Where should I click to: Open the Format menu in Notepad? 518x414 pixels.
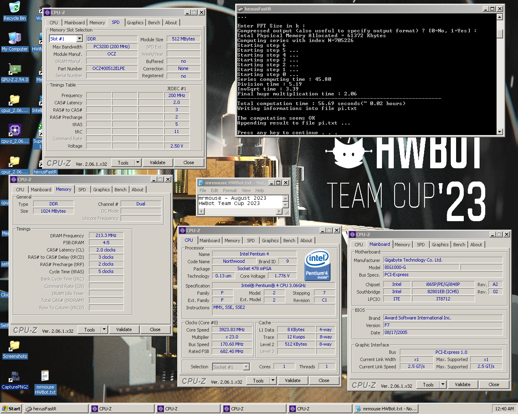click(230, 190)
